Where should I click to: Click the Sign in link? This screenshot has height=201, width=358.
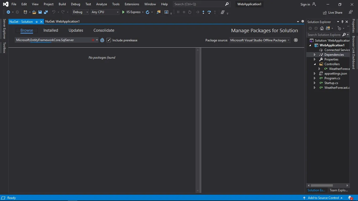(x=305, y=4)
